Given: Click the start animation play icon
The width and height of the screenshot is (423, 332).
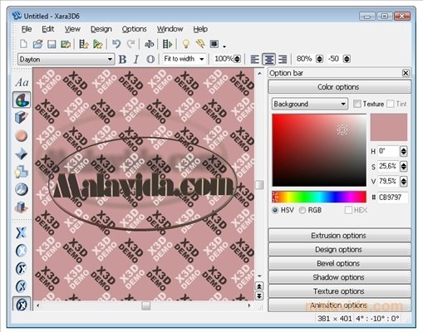Looking at the screenshot, I should 167,44.
